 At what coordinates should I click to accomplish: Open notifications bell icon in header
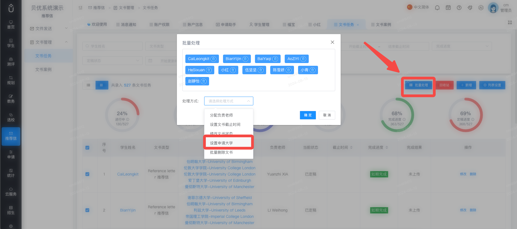437,8
